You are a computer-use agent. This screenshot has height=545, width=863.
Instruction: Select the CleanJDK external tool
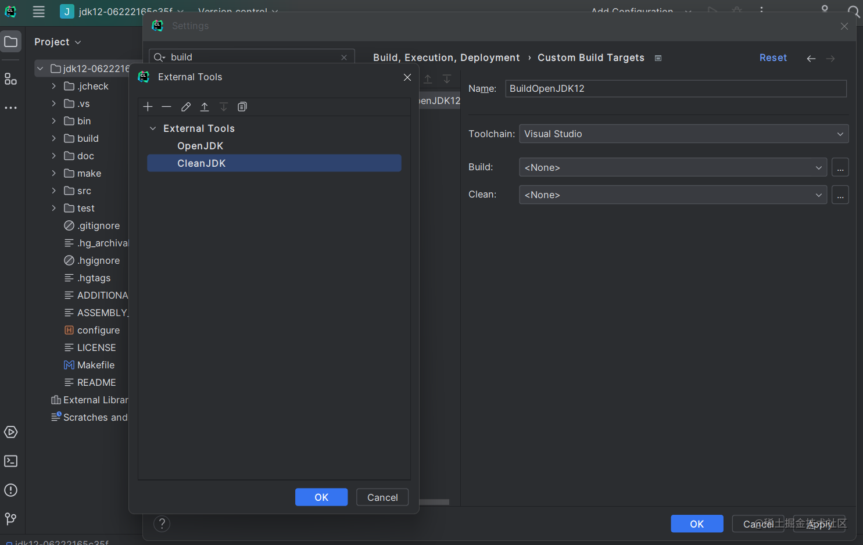click(274, 163)
